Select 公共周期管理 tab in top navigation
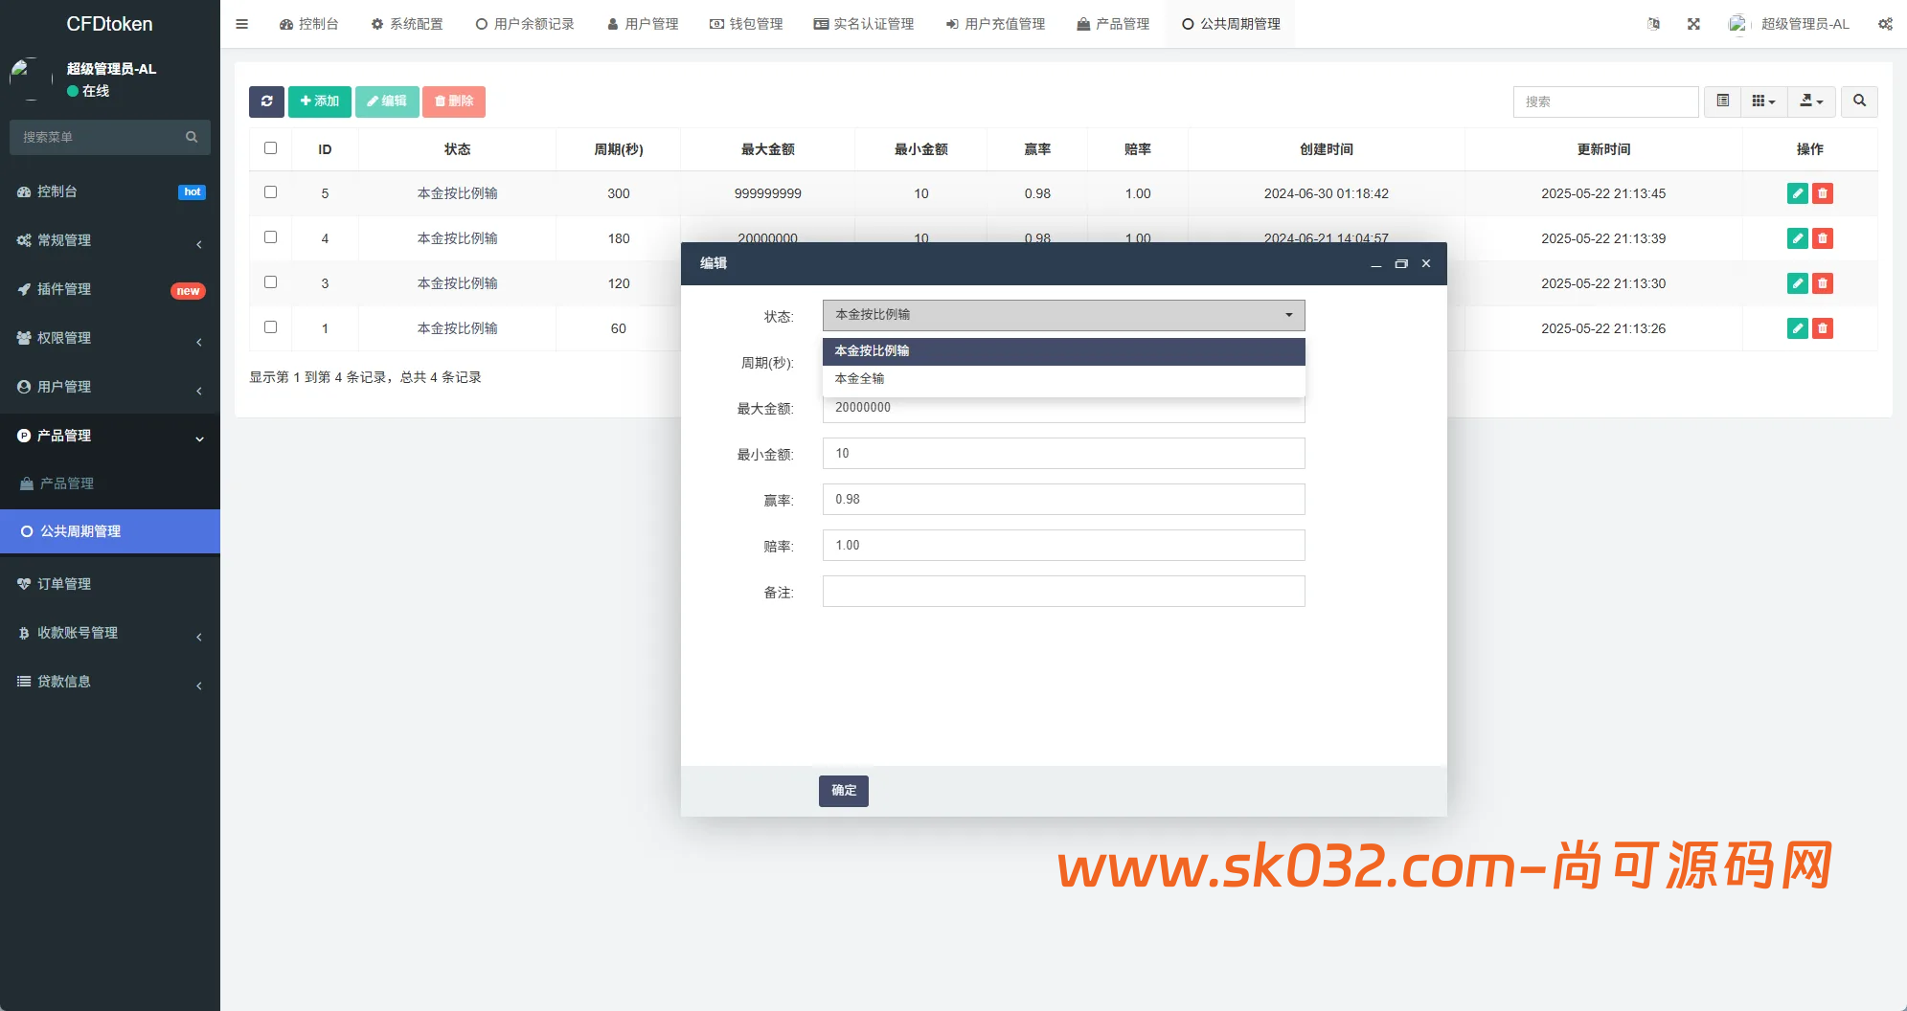Image resolution: width=1907 pixels, height=1011 pixels. coord(1231,24)
